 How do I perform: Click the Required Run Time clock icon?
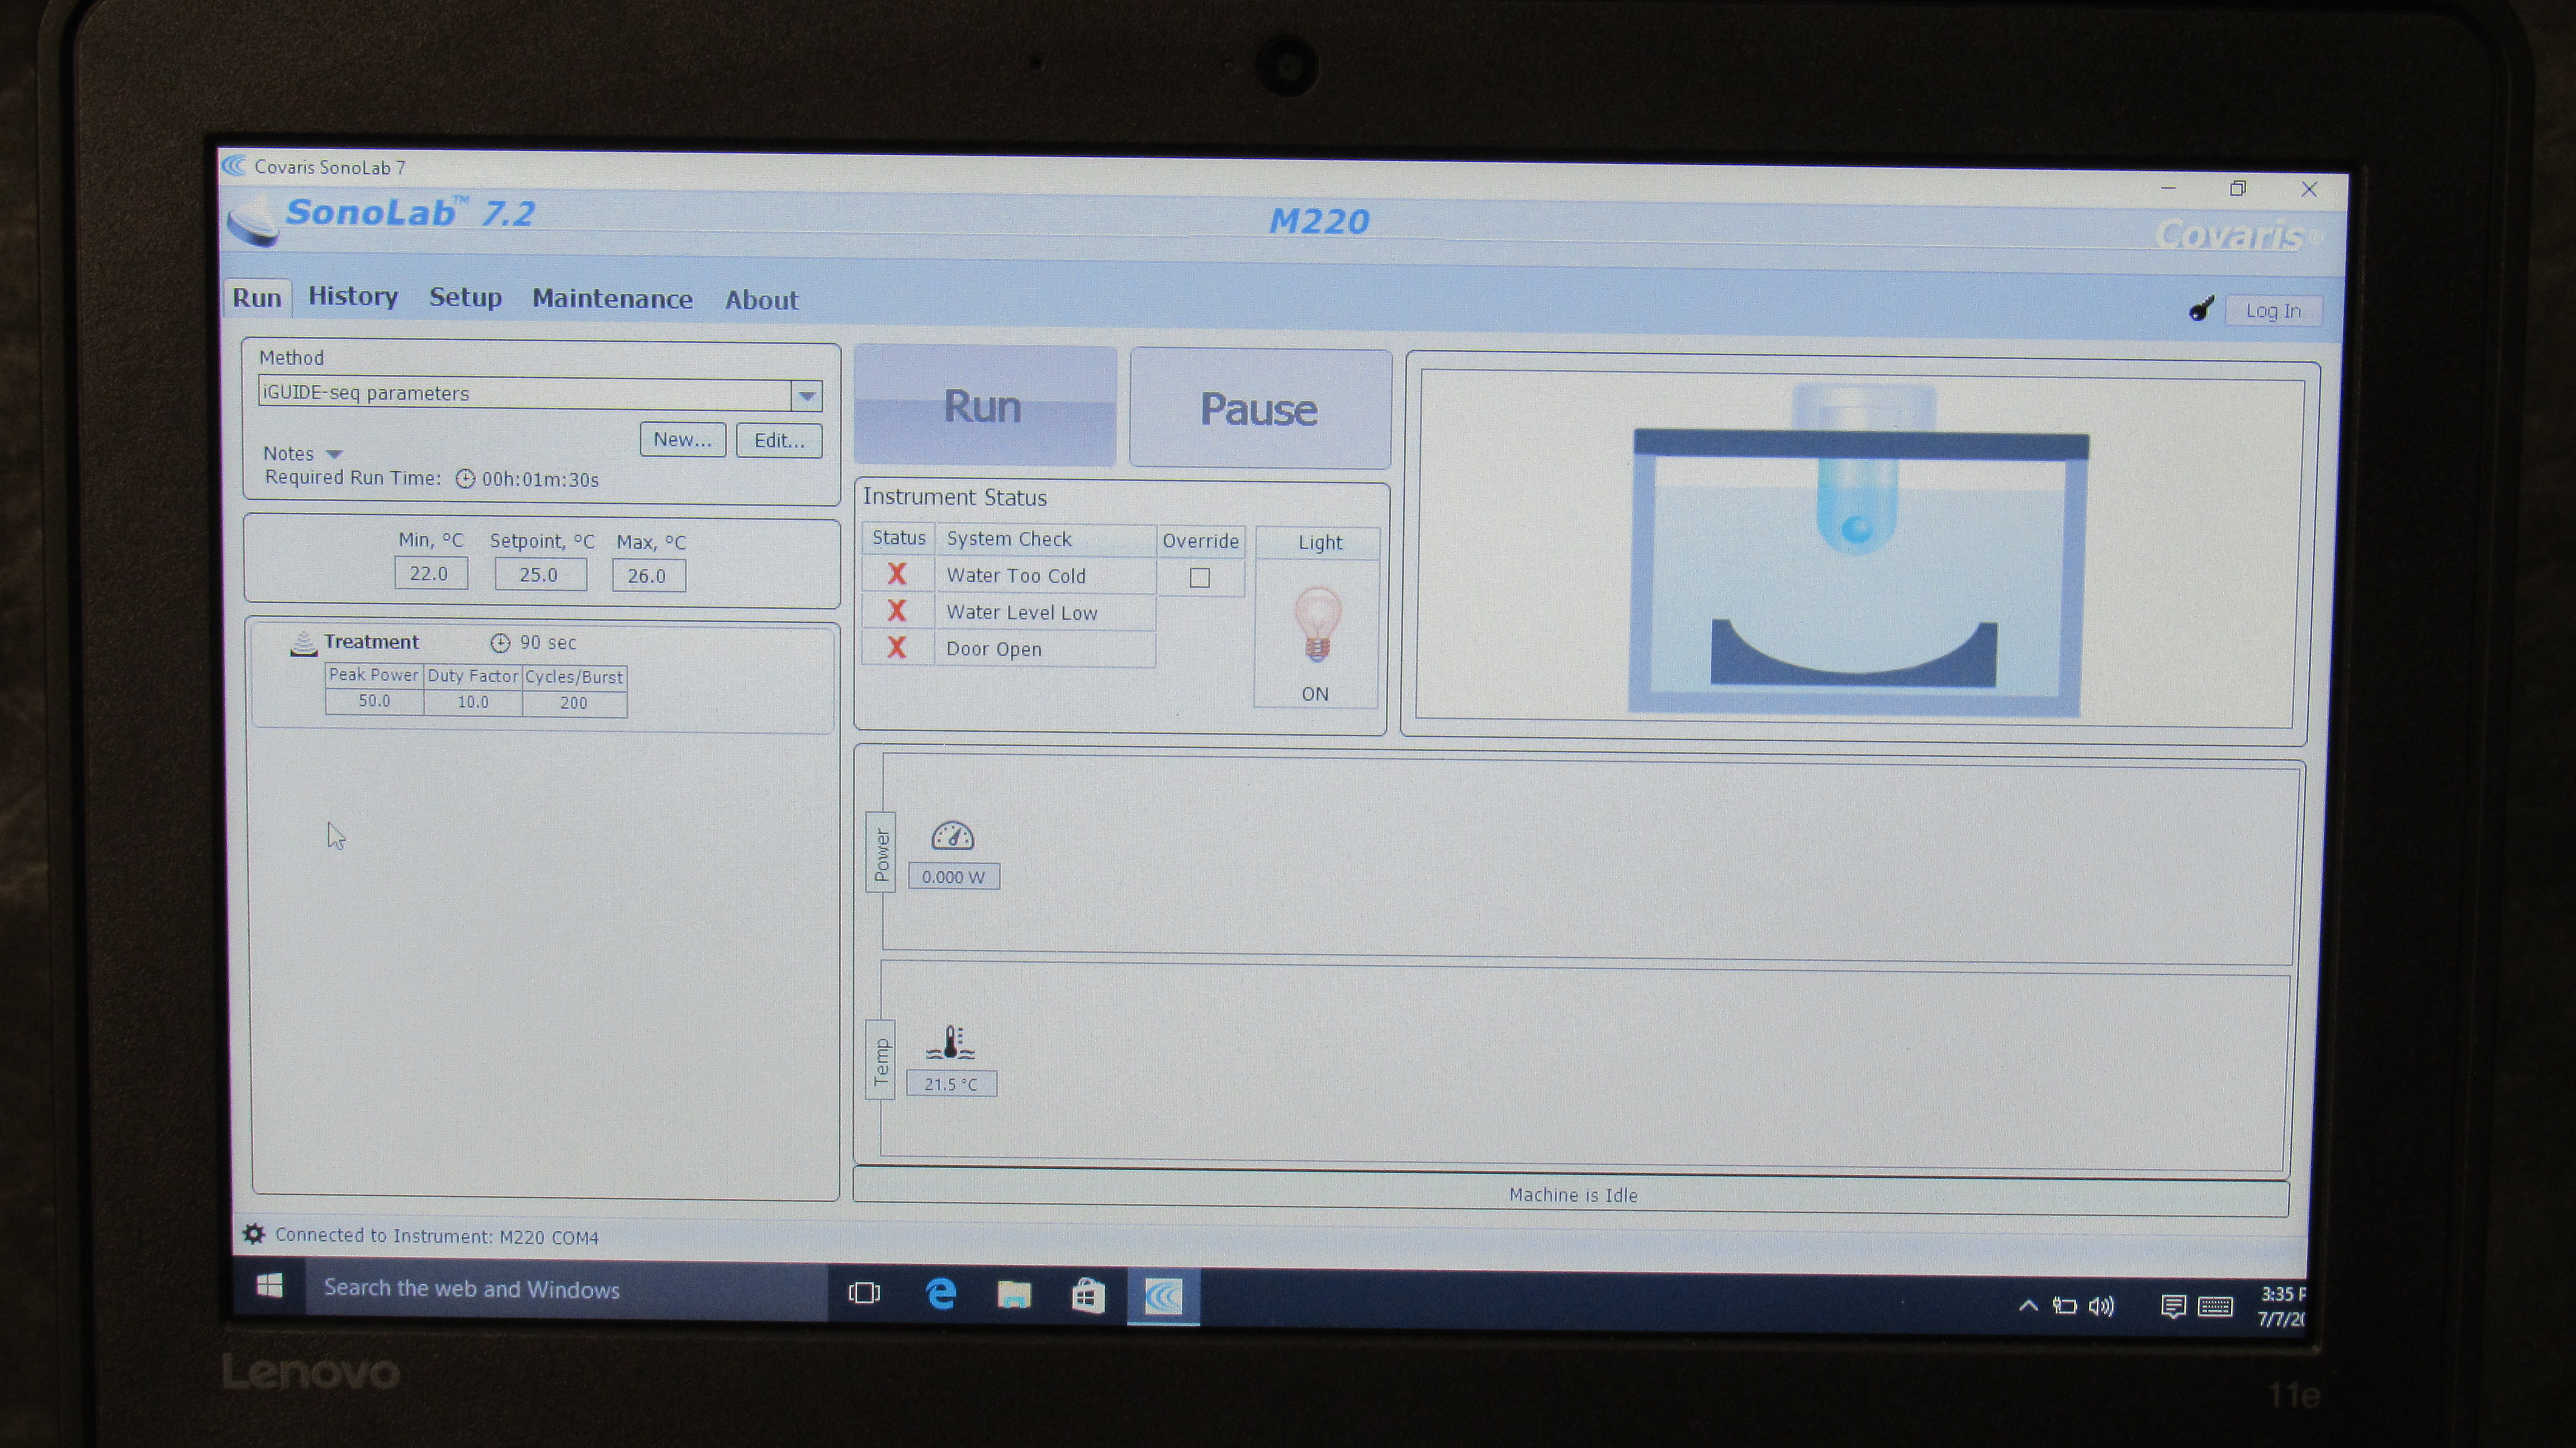click(465, 479)
